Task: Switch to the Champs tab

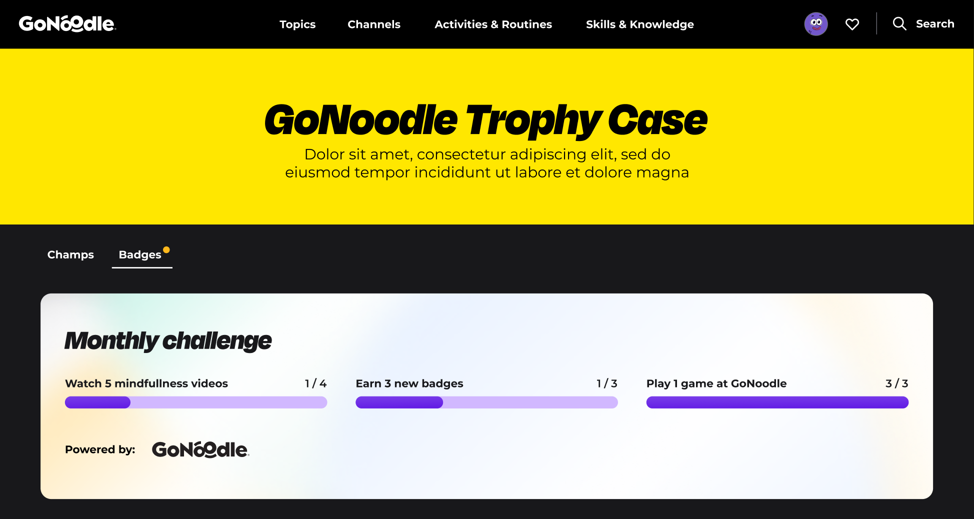Action: click(70, 254)
